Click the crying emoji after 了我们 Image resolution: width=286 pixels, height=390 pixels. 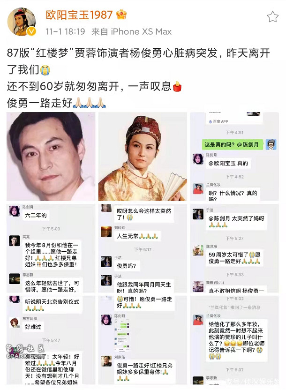[x=45, y=70]
